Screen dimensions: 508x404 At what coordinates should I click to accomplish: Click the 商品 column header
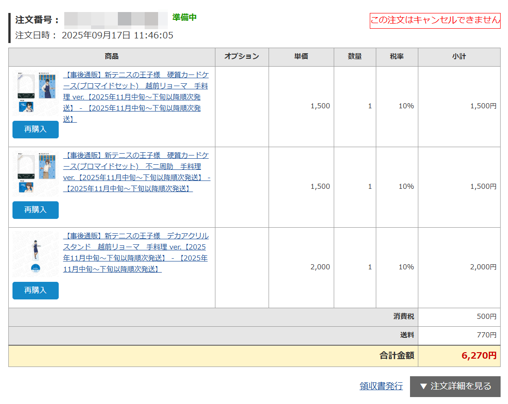tap(112, 57)
